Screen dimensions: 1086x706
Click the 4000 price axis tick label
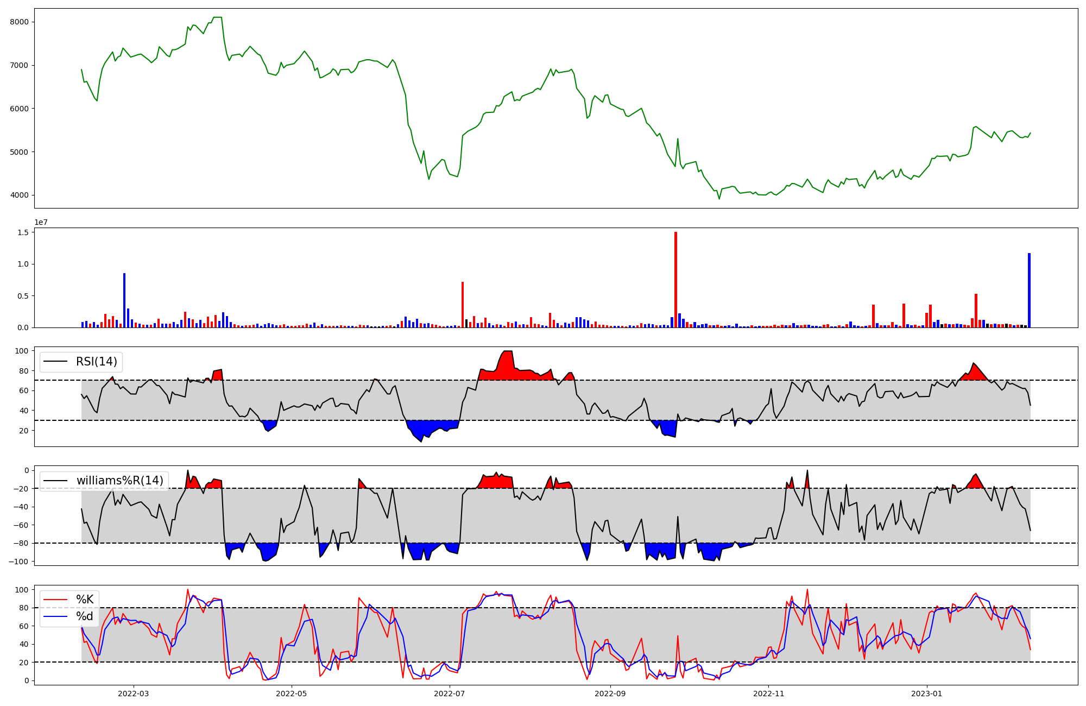19,196
